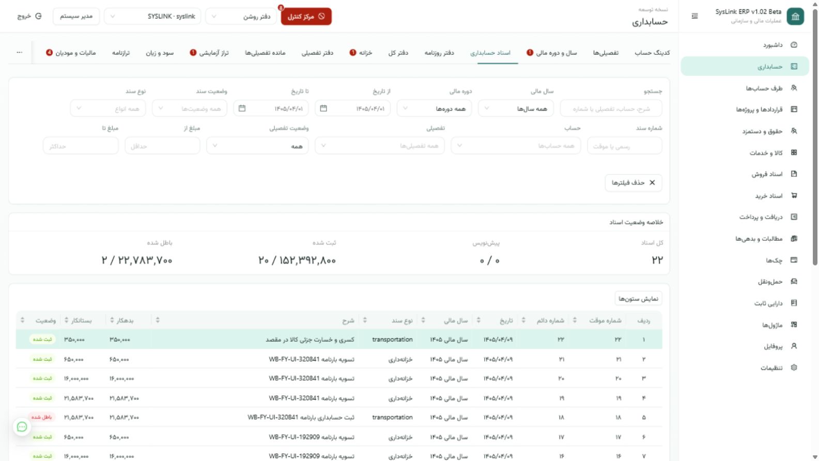Click the ماژول‌ها modules icon

click(794, 325)
